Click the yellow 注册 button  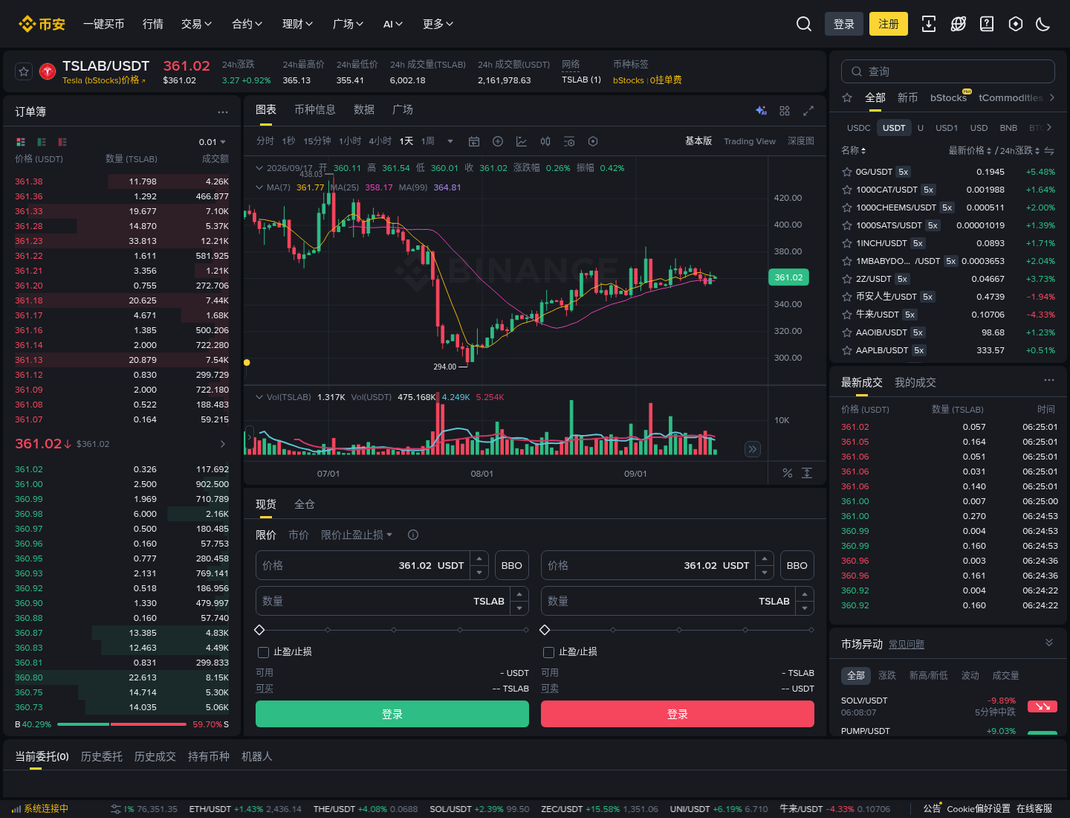[889, 24]
